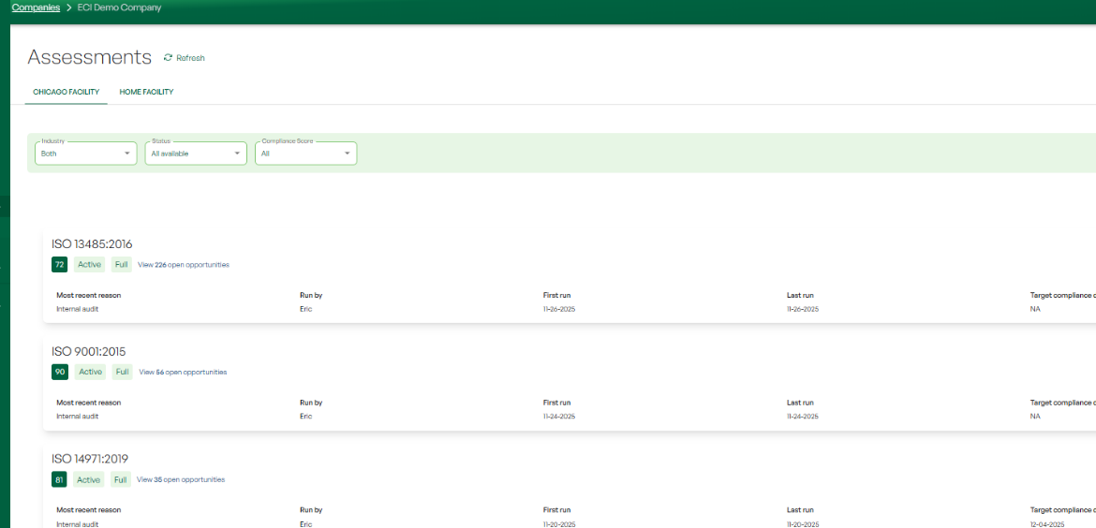Viewport: 1096px width, 528px height.
Task: Open the ISO 9001:2015 assessment title
Action: (89, 351)
